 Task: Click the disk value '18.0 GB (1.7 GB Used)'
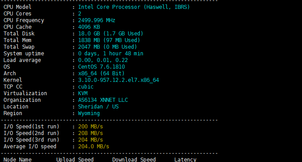111,34
